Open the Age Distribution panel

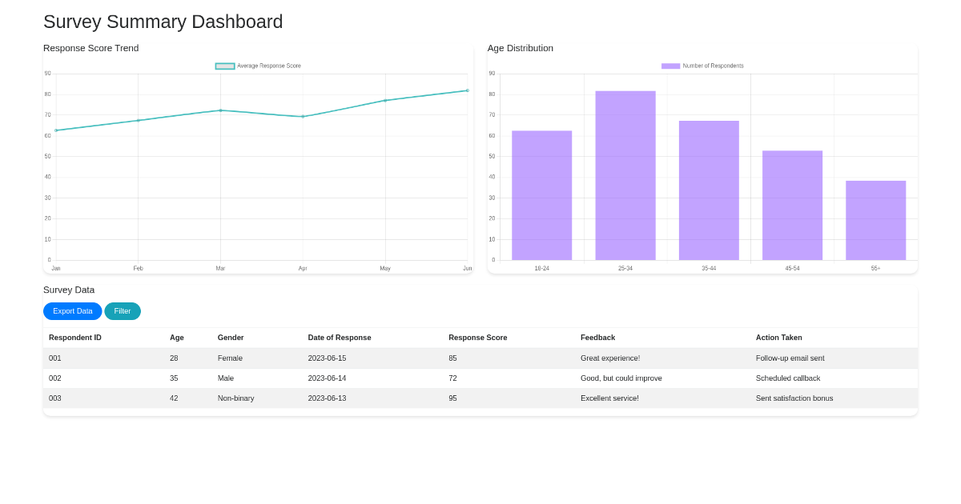(x=521, y=48)
